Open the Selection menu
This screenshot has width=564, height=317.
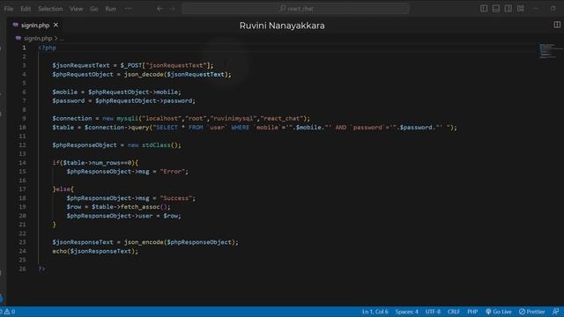[50, 9]
